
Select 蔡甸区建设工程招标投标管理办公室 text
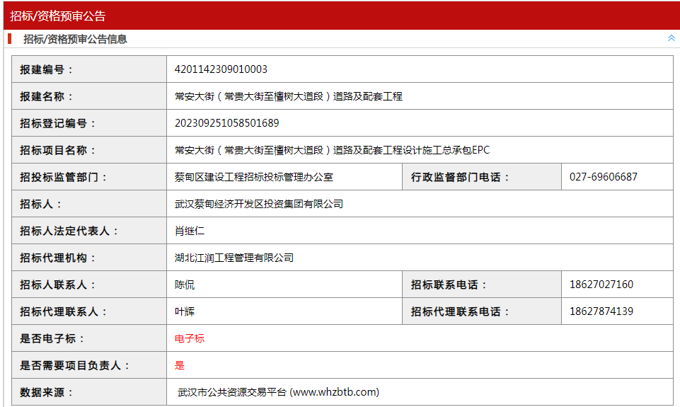(x=254, y=177)
